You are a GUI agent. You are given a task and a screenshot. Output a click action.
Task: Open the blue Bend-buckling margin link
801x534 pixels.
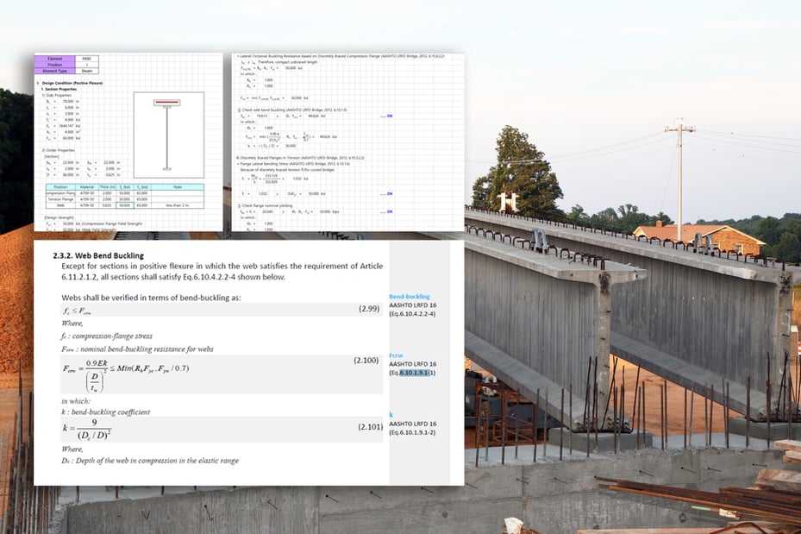(x=410, y=297)
